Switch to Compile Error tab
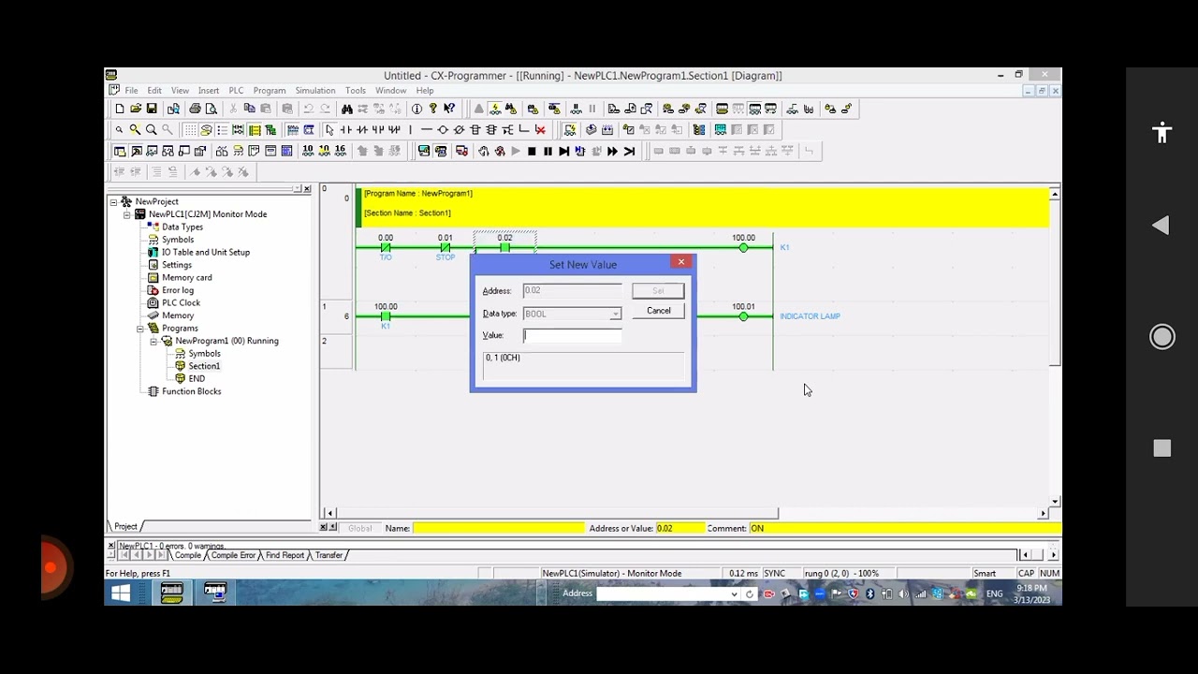Screen dimensions: 1198x674 point(234,555)
